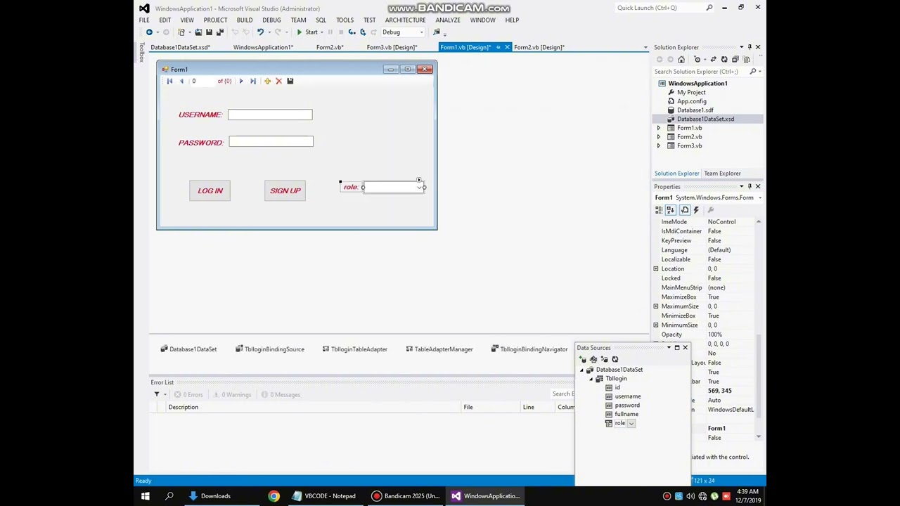Click Add New Data Source icon
The image size is (900, 506).
coord(583,359)
